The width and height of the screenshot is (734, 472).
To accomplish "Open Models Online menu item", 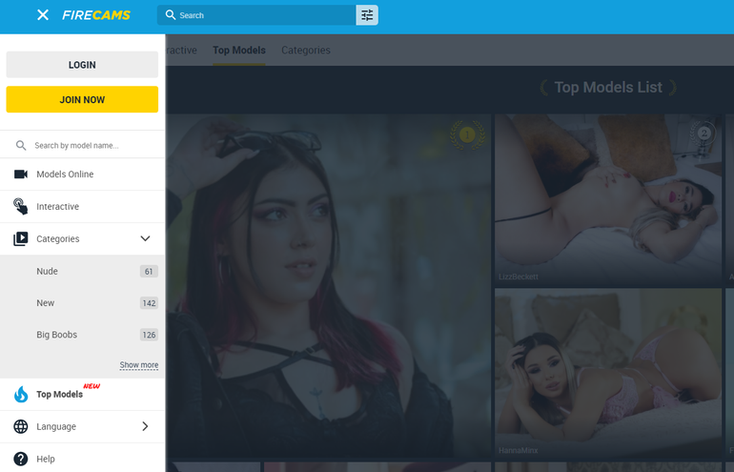I will [x=82, y=174].
